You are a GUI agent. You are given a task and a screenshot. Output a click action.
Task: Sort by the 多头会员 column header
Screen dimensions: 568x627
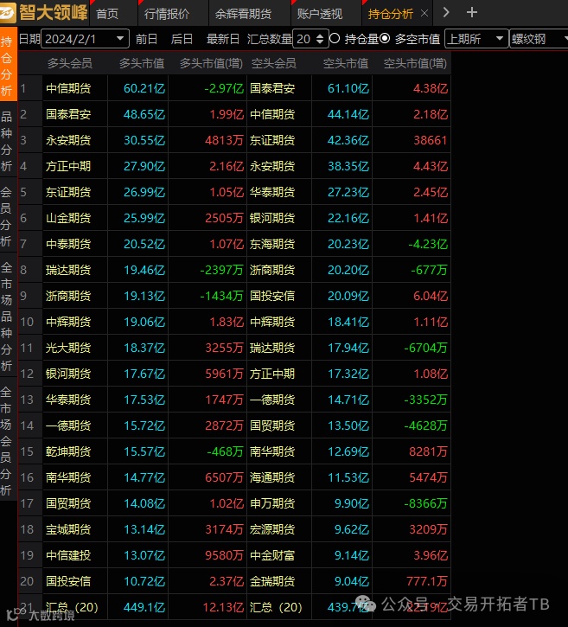(69, 63)
